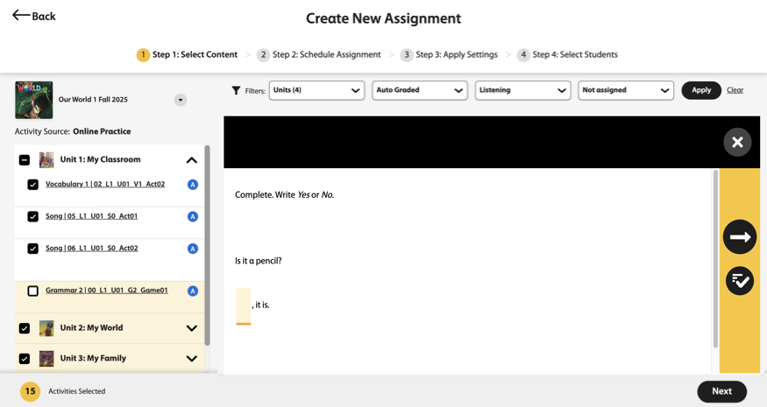Open Song | 05_L1_U01_S0_Act01 link
The image size is (767, 407).
click(x=91, y=216)
